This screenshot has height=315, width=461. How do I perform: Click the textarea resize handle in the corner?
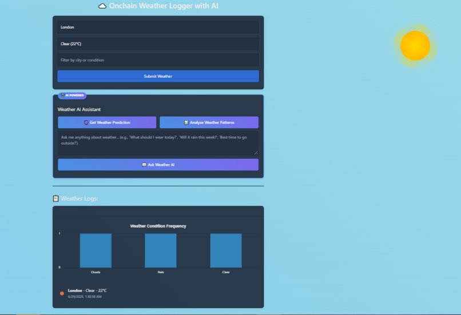pyautogui.click(x=256, y=153)
